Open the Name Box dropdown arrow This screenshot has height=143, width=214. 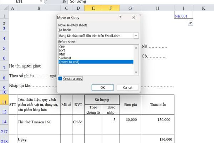pos(41,1)
